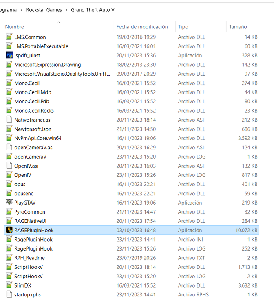
Task: Click the NvPmApi.Core.win64 file icon
Action: pos(9,138)
